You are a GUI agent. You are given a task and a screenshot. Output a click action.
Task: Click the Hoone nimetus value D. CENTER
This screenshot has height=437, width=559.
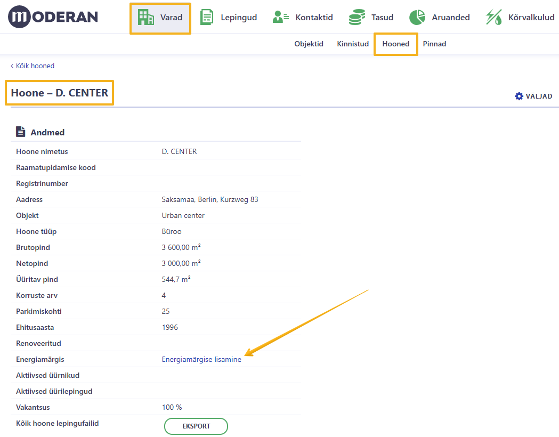pos(180,151)
